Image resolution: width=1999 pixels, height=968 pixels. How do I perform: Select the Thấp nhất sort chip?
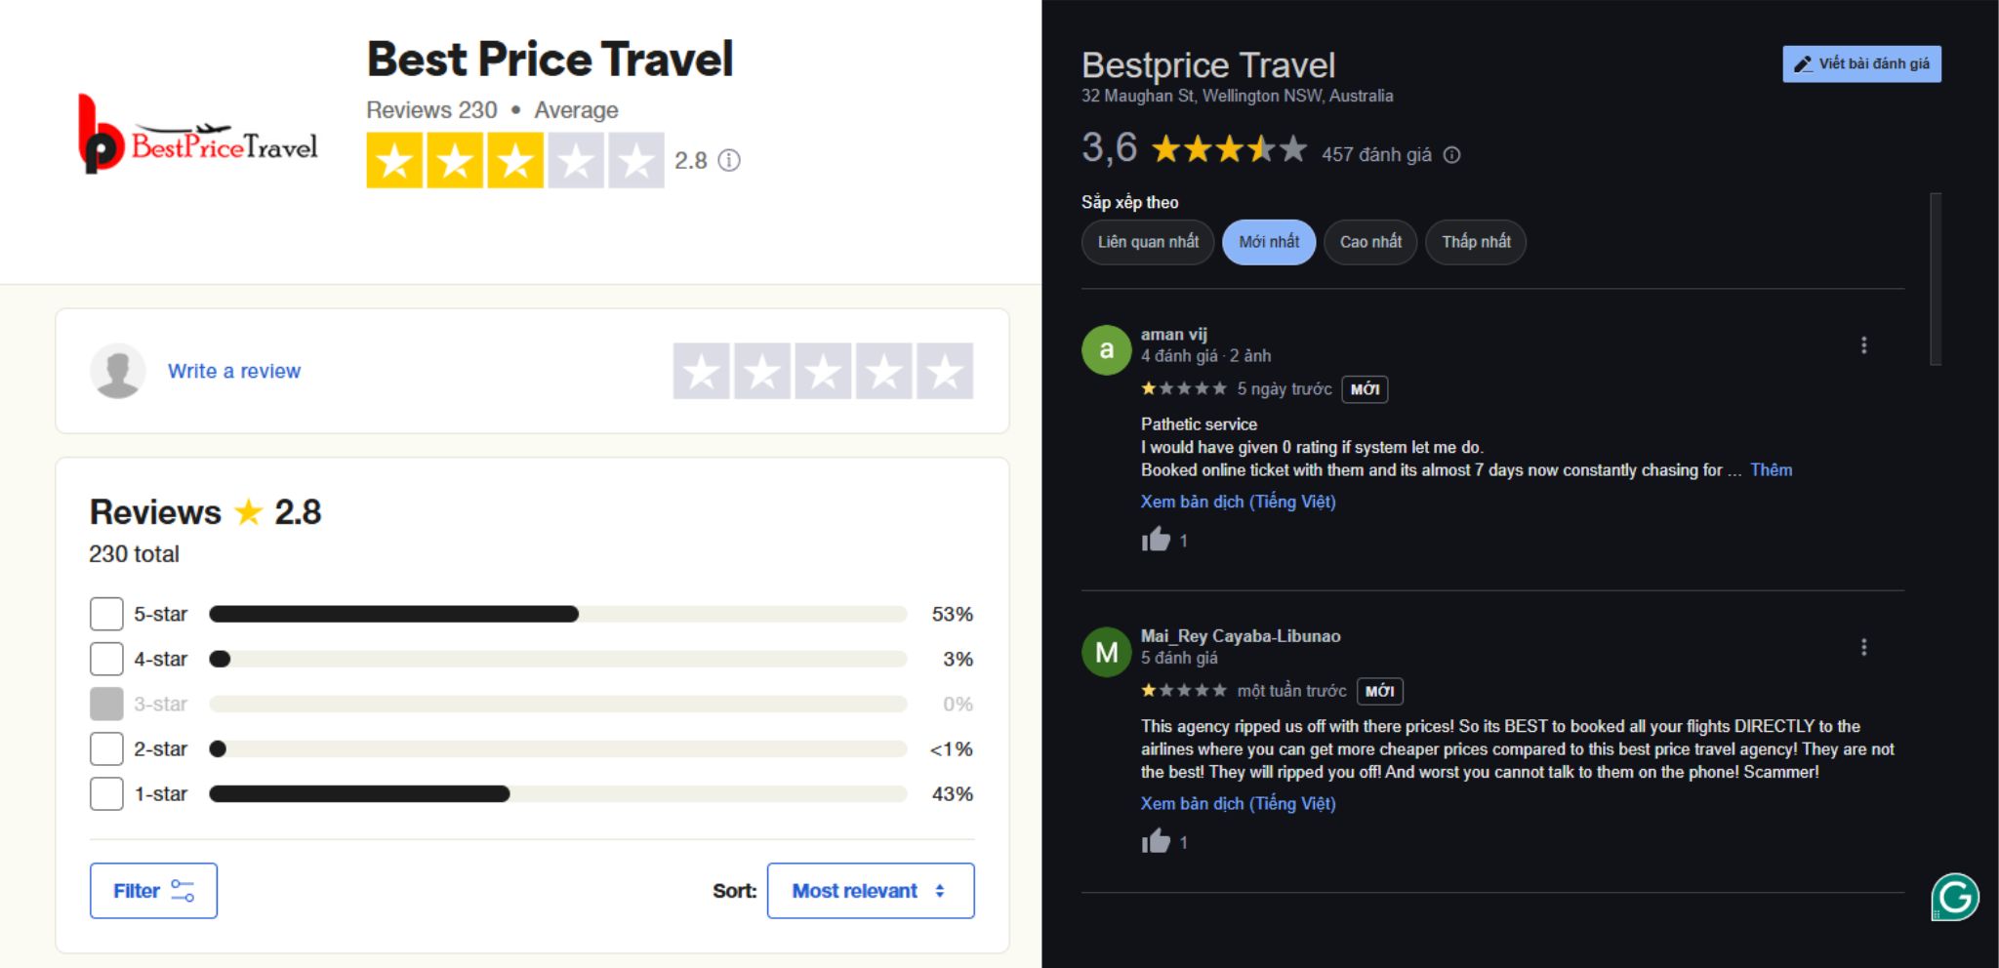(x=1475, y=242)
